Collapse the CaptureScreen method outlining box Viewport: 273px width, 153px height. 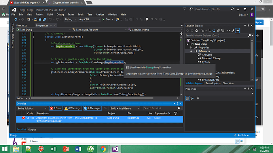(x=32, y=37)
